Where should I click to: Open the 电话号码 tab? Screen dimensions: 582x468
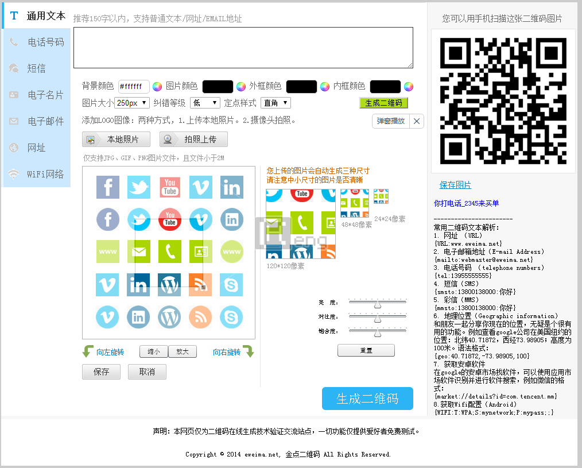pos(37,42)
